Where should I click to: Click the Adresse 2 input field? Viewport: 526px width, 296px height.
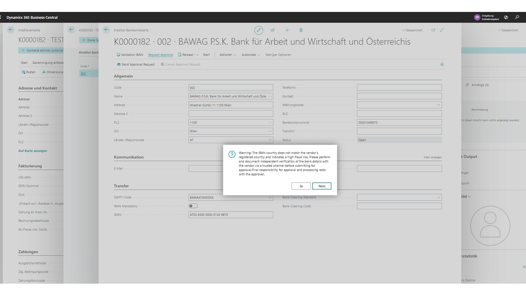pyautogui.click(x=231, y=113)
